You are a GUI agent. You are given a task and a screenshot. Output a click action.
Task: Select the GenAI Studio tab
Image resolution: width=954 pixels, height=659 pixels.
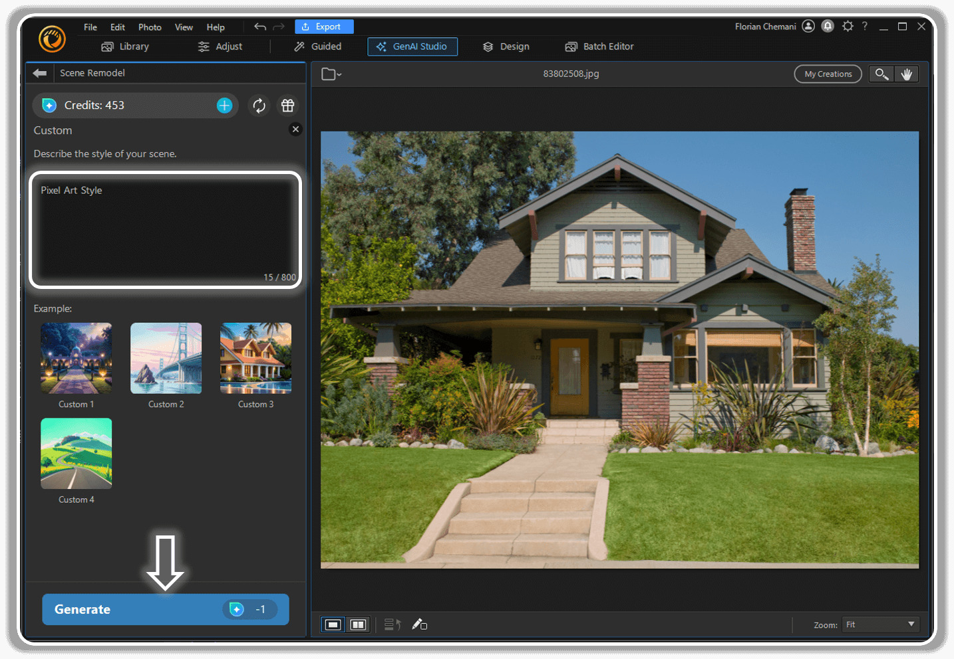[x=412, y=47]
